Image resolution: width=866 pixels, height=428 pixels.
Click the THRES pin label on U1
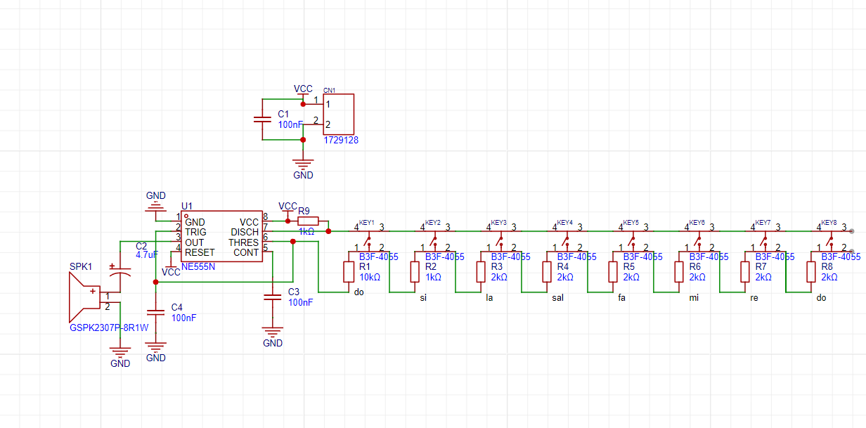tap(243, 242)
